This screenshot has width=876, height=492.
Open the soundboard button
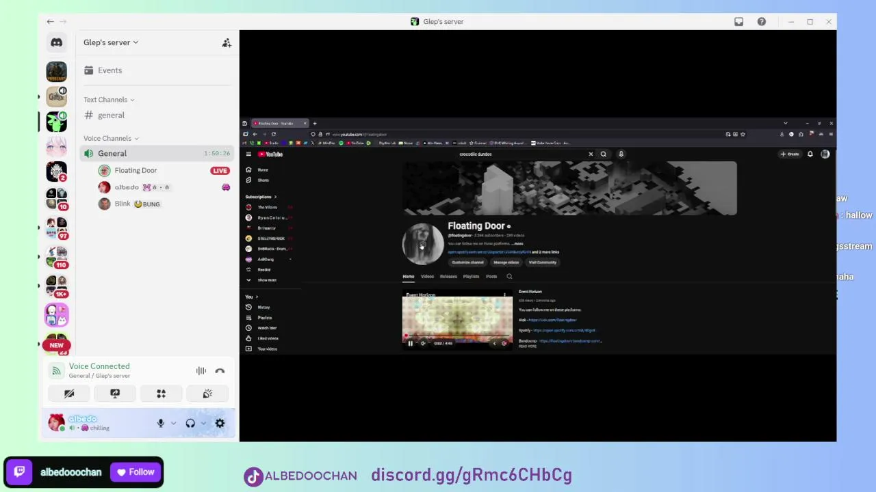(207, 394)
